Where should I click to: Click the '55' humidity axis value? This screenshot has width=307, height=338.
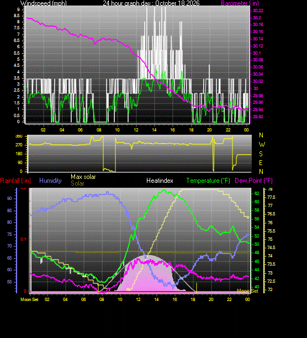[10, 282]
